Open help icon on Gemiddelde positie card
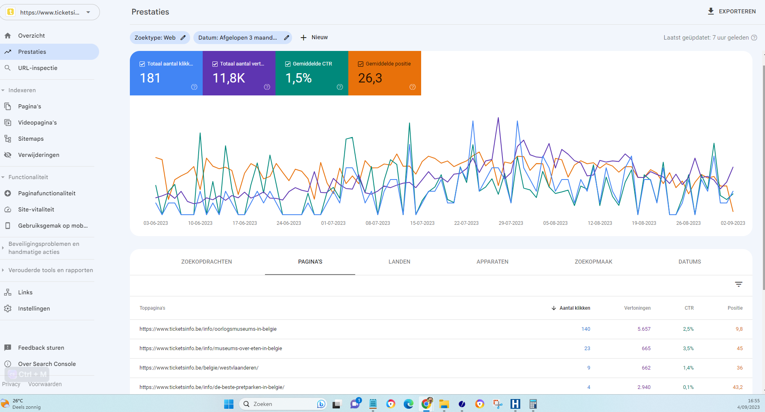Screen dimensions: 765x412 coord(413,87)
